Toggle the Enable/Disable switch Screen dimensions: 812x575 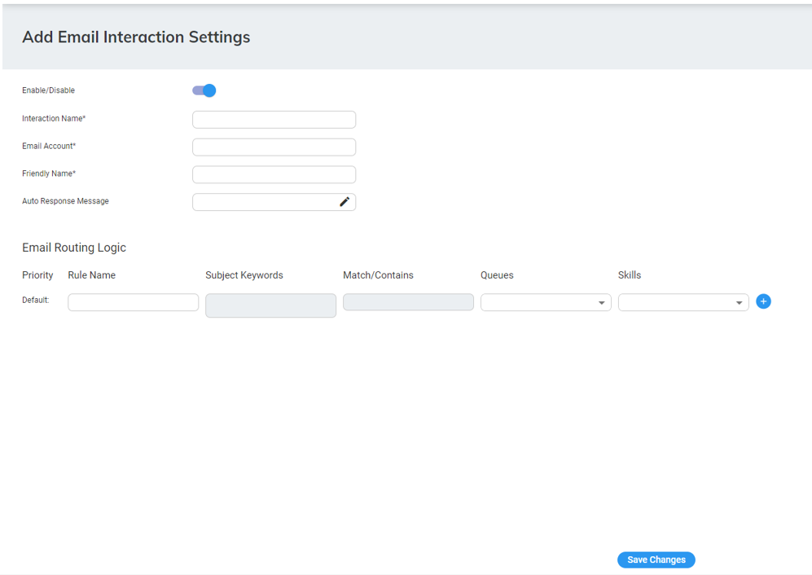point(204,90)
